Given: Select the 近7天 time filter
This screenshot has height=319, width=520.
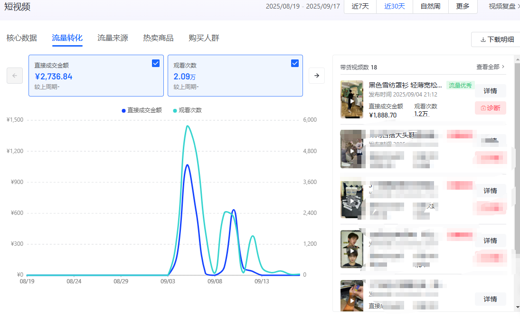Looking at the screenshot, I should (360, 7).
